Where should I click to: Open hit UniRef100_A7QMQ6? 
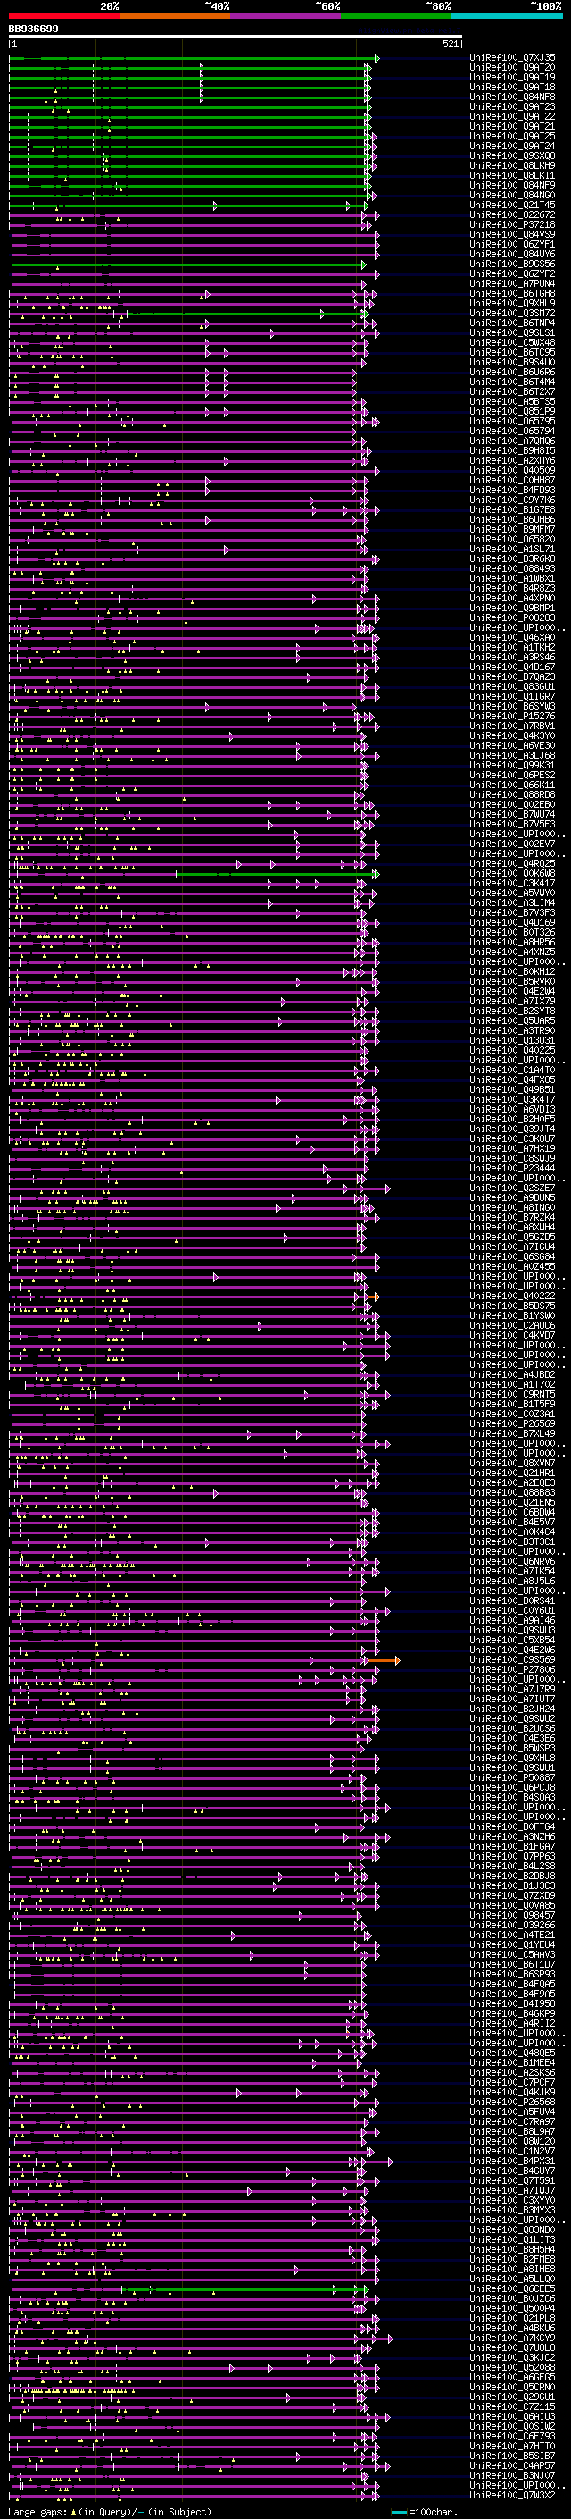click(512, 441)
